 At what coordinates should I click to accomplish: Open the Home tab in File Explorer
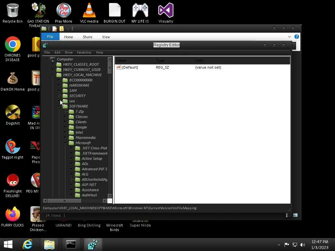[x=69, y=37]
